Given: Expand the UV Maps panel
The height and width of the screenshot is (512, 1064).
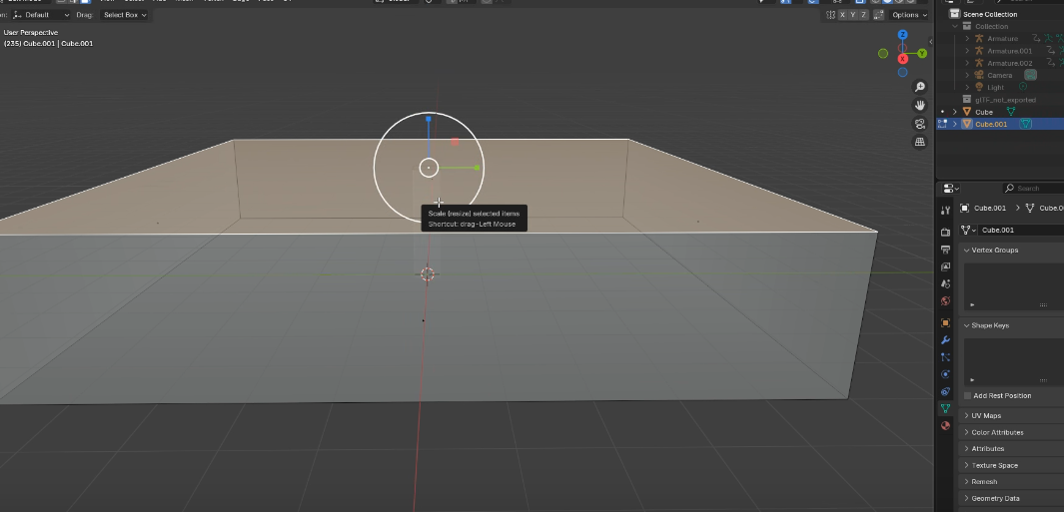Looking at the screenshot, I should pos(986,415).
